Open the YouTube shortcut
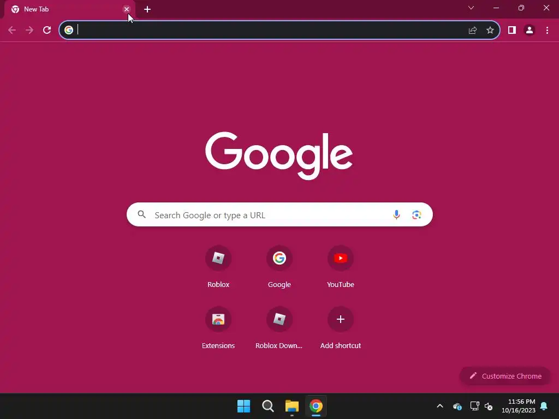The image size is (559, 419). pyautogui.click(x=341, y=266)
